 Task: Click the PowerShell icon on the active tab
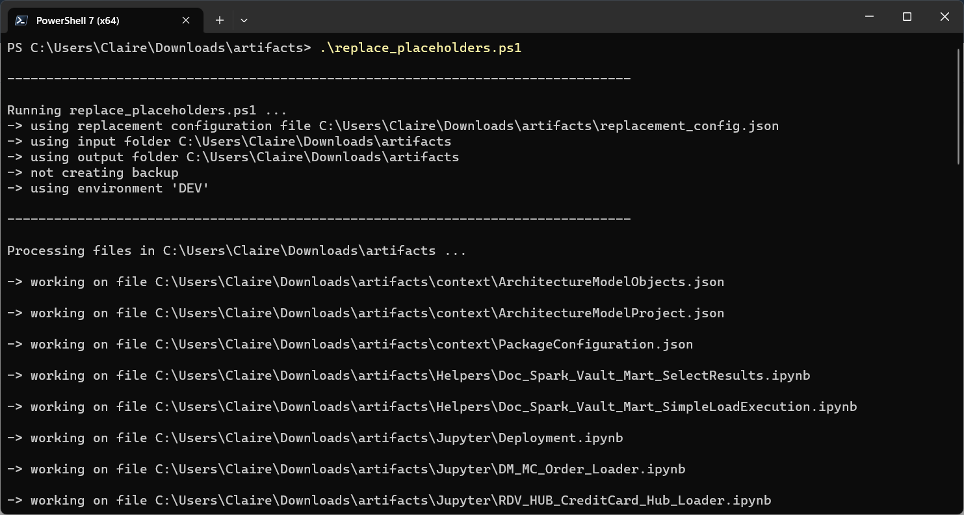(21, 20)
